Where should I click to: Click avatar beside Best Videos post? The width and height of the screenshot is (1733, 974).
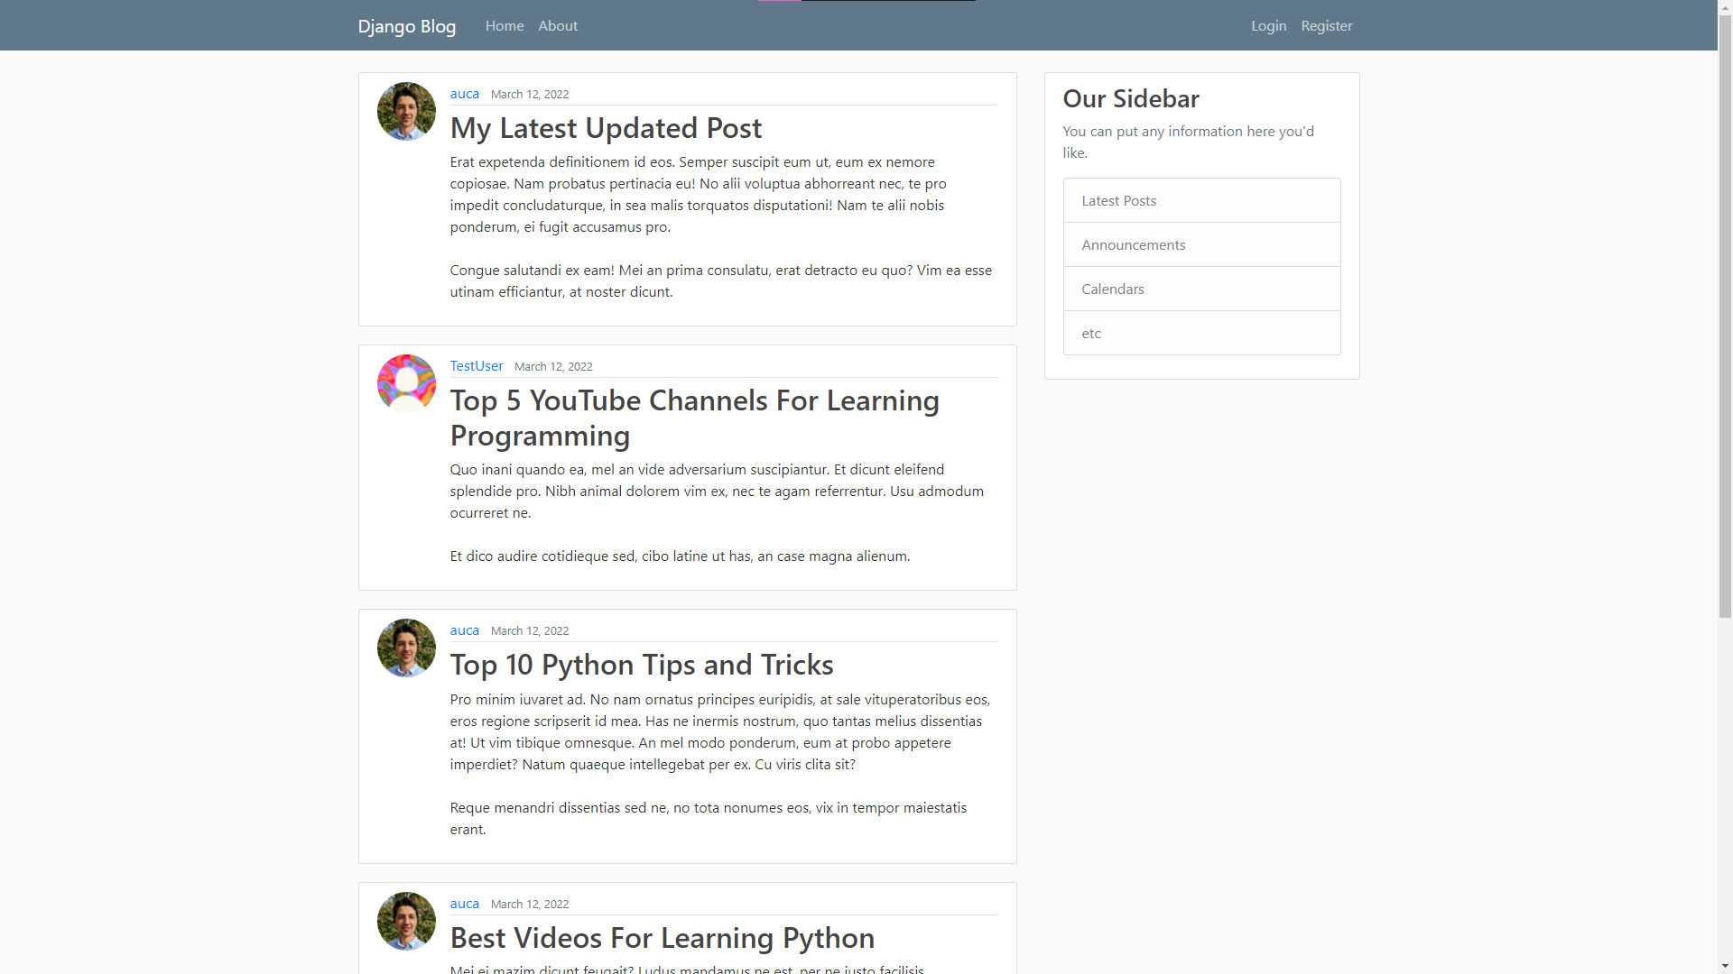pos(406,921)
